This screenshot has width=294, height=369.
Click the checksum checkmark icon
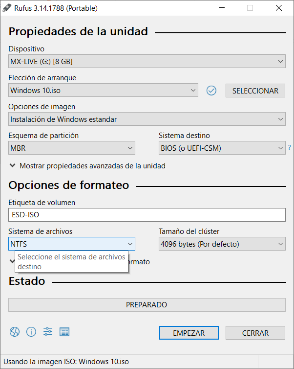(x=211, y=91)
